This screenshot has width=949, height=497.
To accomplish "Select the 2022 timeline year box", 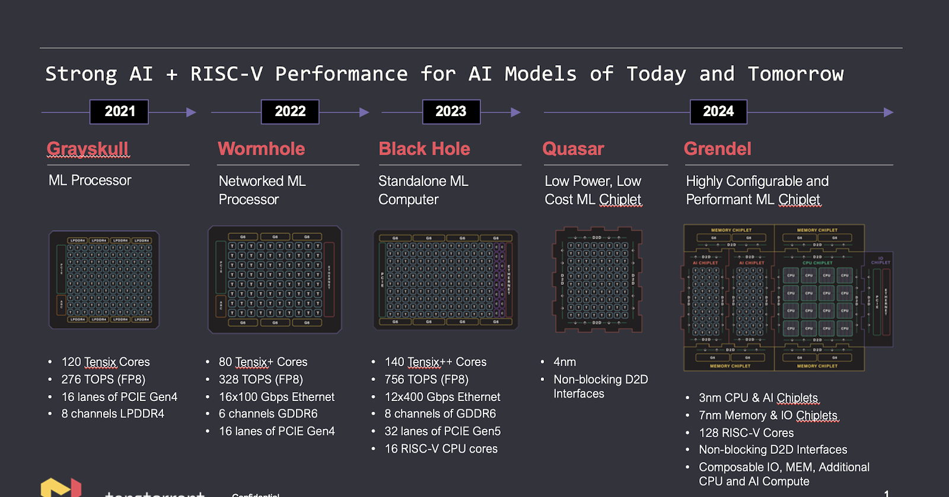I will click(x=290, y=112).
